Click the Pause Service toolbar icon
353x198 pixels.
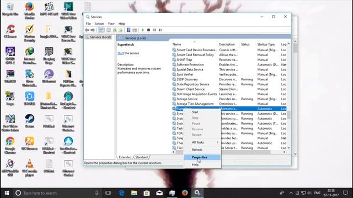(x=154, y=30)
